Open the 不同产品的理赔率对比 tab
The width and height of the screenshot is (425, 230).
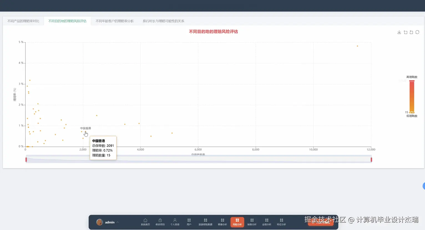click(x=23, y=21)
